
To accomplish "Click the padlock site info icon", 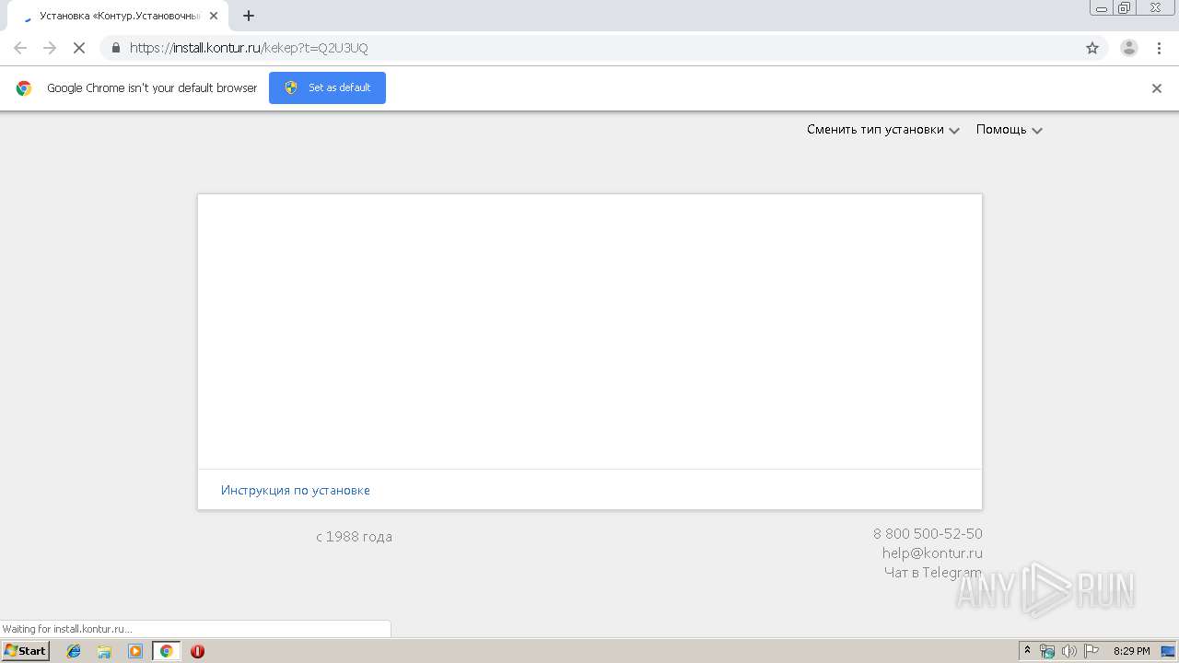I will (115, 48).
